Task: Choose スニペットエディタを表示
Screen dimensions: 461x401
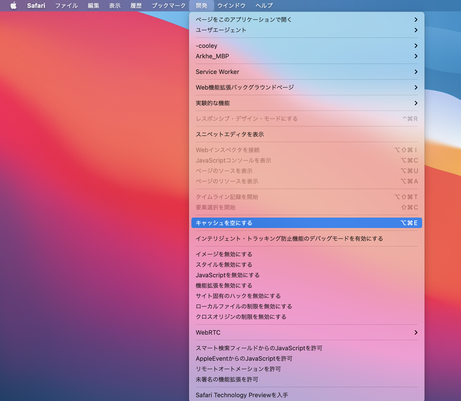Action: tap(307, 134)
